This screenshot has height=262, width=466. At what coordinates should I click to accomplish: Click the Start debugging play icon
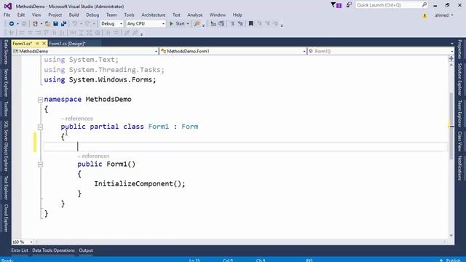tap(171, 24)
